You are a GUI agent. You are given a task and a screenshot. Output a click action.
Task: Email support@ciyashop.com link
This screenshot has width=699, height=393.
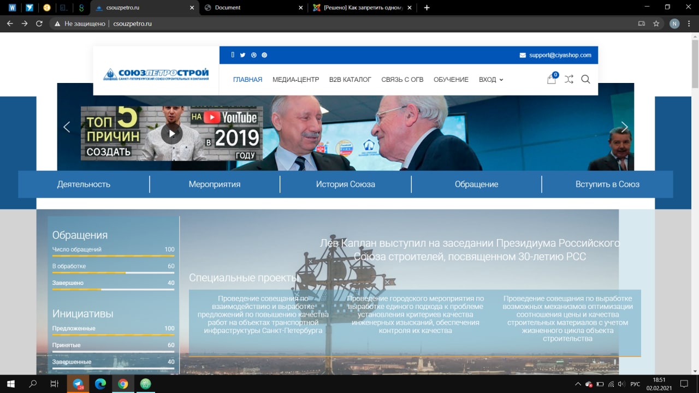coord(560,55)
